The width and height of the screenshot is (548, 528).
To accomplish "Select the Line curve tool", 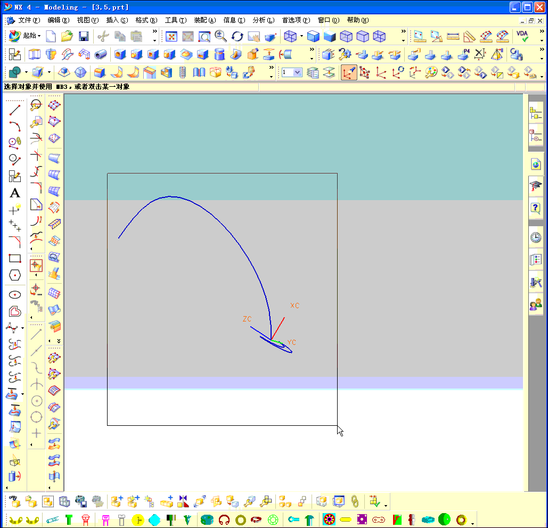I will coord(15,109).
